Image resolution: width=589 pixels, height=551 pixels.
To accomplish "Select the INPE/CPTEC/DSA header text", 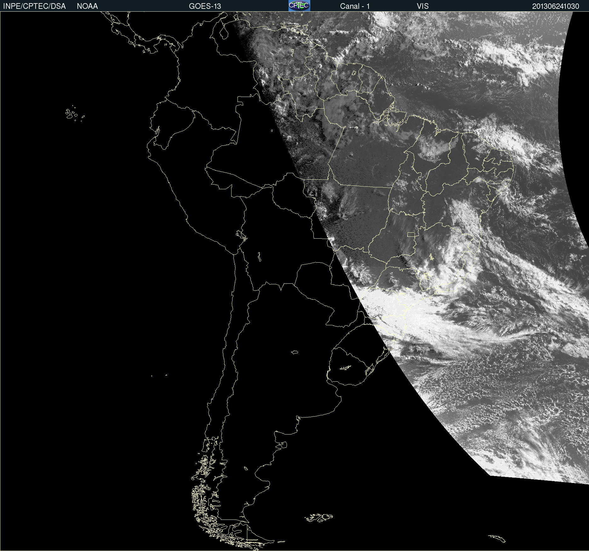I will pyautogui.click(x=34, y=6).
